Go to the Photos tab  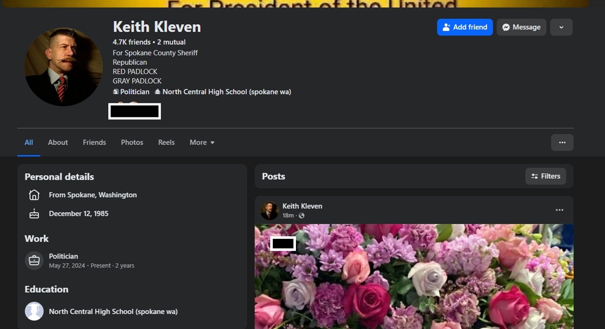tap(132, 143)
